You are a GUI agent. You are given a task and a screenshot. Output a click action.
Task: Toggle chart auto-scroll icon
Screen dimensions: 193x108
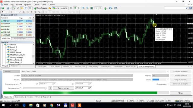(96, 8)
